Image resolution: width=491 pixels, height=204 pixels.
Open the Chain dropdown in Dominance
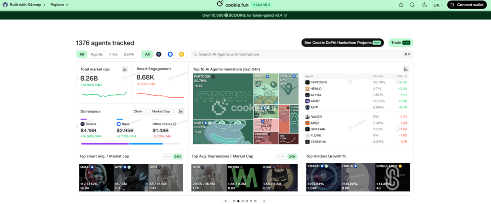coord(140,112)
